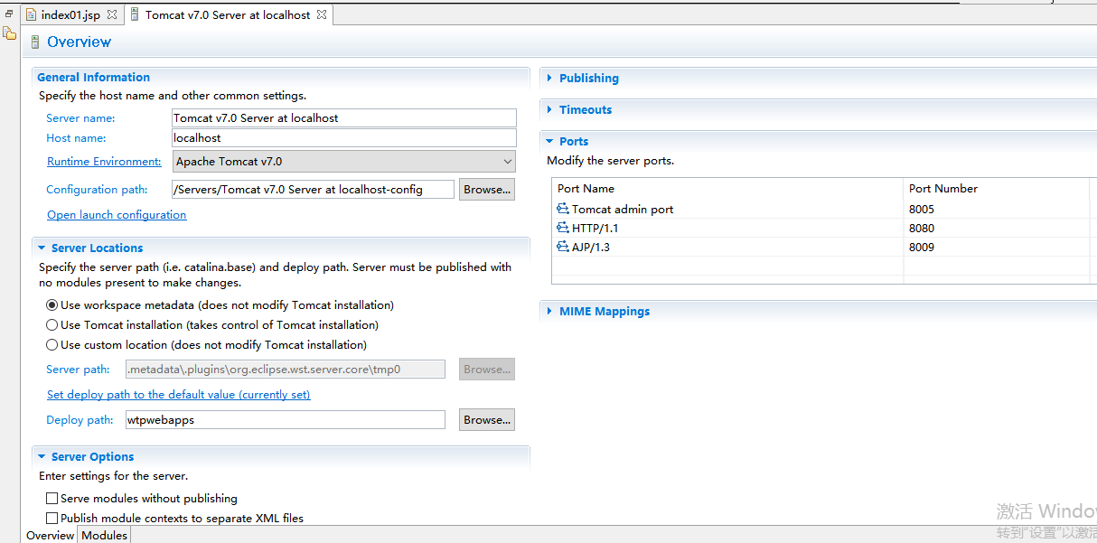Click Tomcat admin port row icon
This screenshot has width=1097, height=543.
click(x=563, y=209)
